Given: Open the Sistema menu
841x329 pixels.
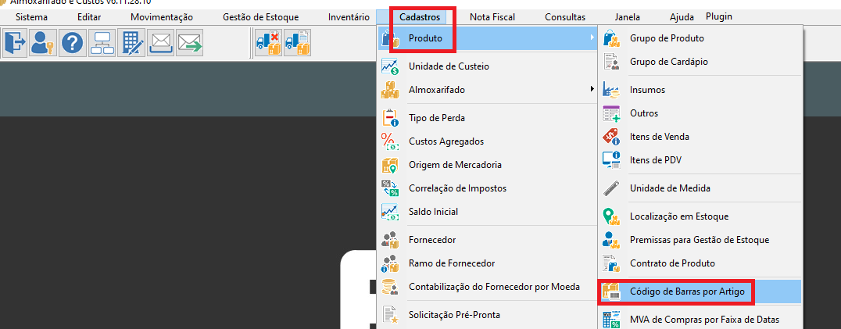Looking at the screenshot, I should (x=31, y=17).
